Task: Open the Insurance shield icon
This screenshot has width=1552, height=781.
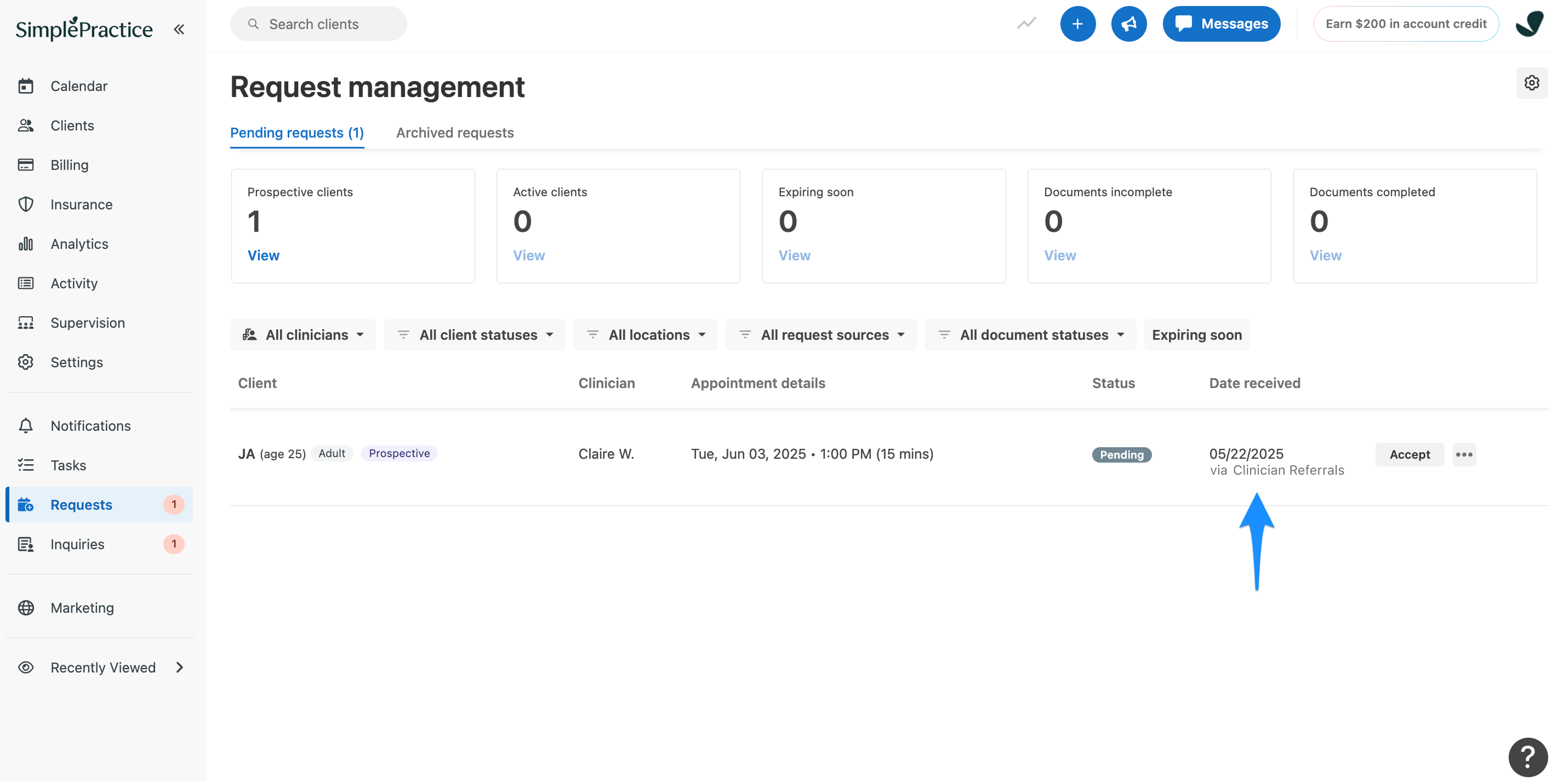Action: coord(25,204)
